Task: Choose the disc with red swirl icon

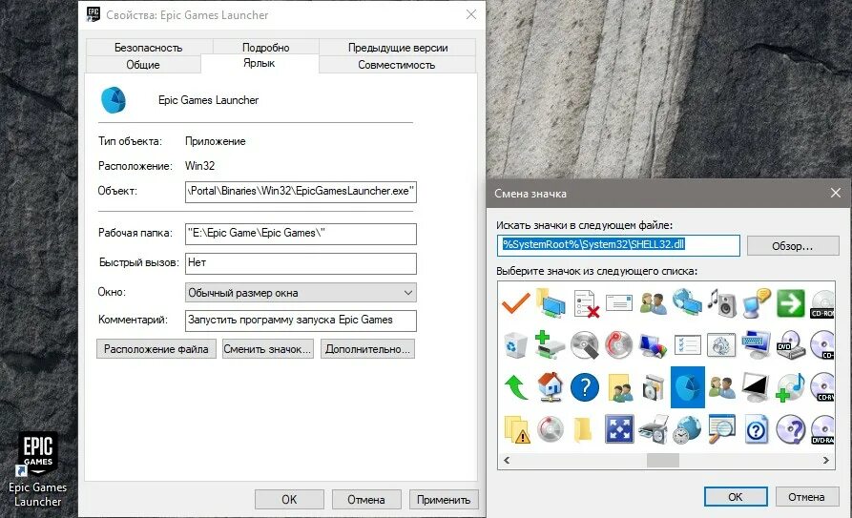Action: 619,344
